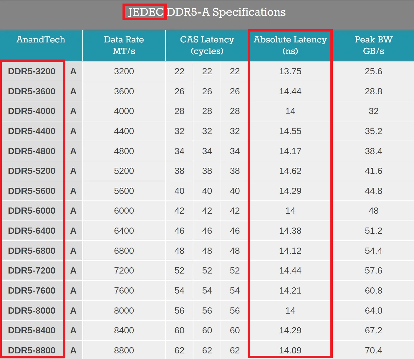
Task: Click the 'DDR5-4800' row label
Action: [32, 151]
